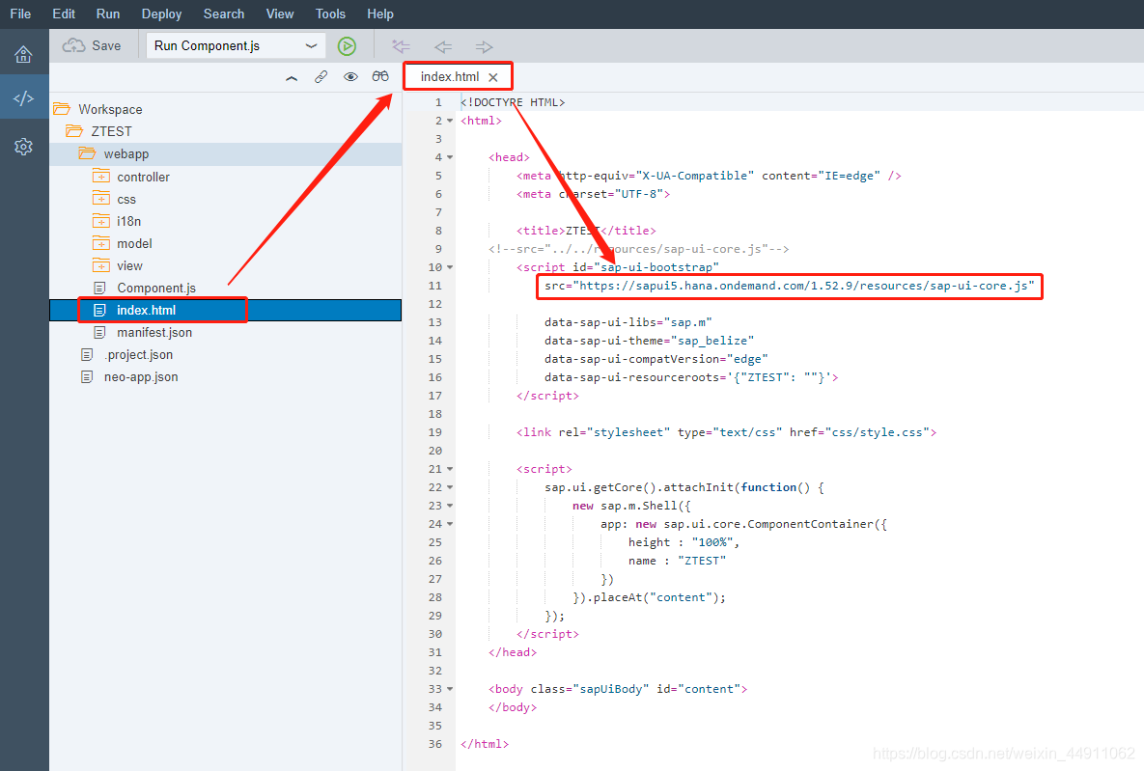
Task: Navigate back with left arrow
Action: 443,46
